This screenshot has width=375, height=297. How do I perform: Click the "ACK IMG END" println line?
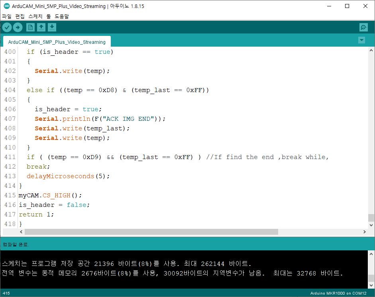click(100, 119)
